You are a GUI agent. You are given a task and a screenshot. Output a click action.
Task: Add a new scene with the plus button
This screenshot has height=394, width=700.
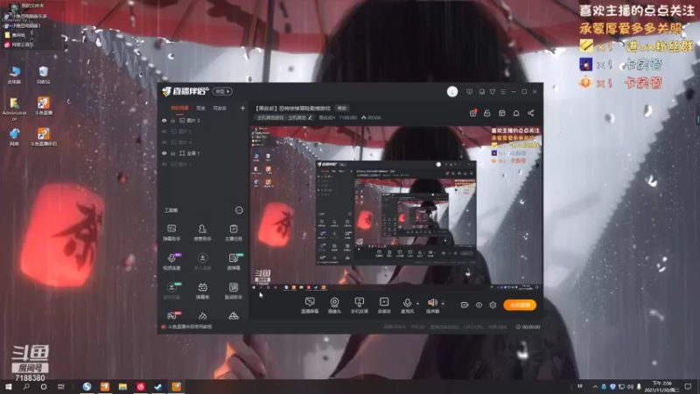click(242, 108)
